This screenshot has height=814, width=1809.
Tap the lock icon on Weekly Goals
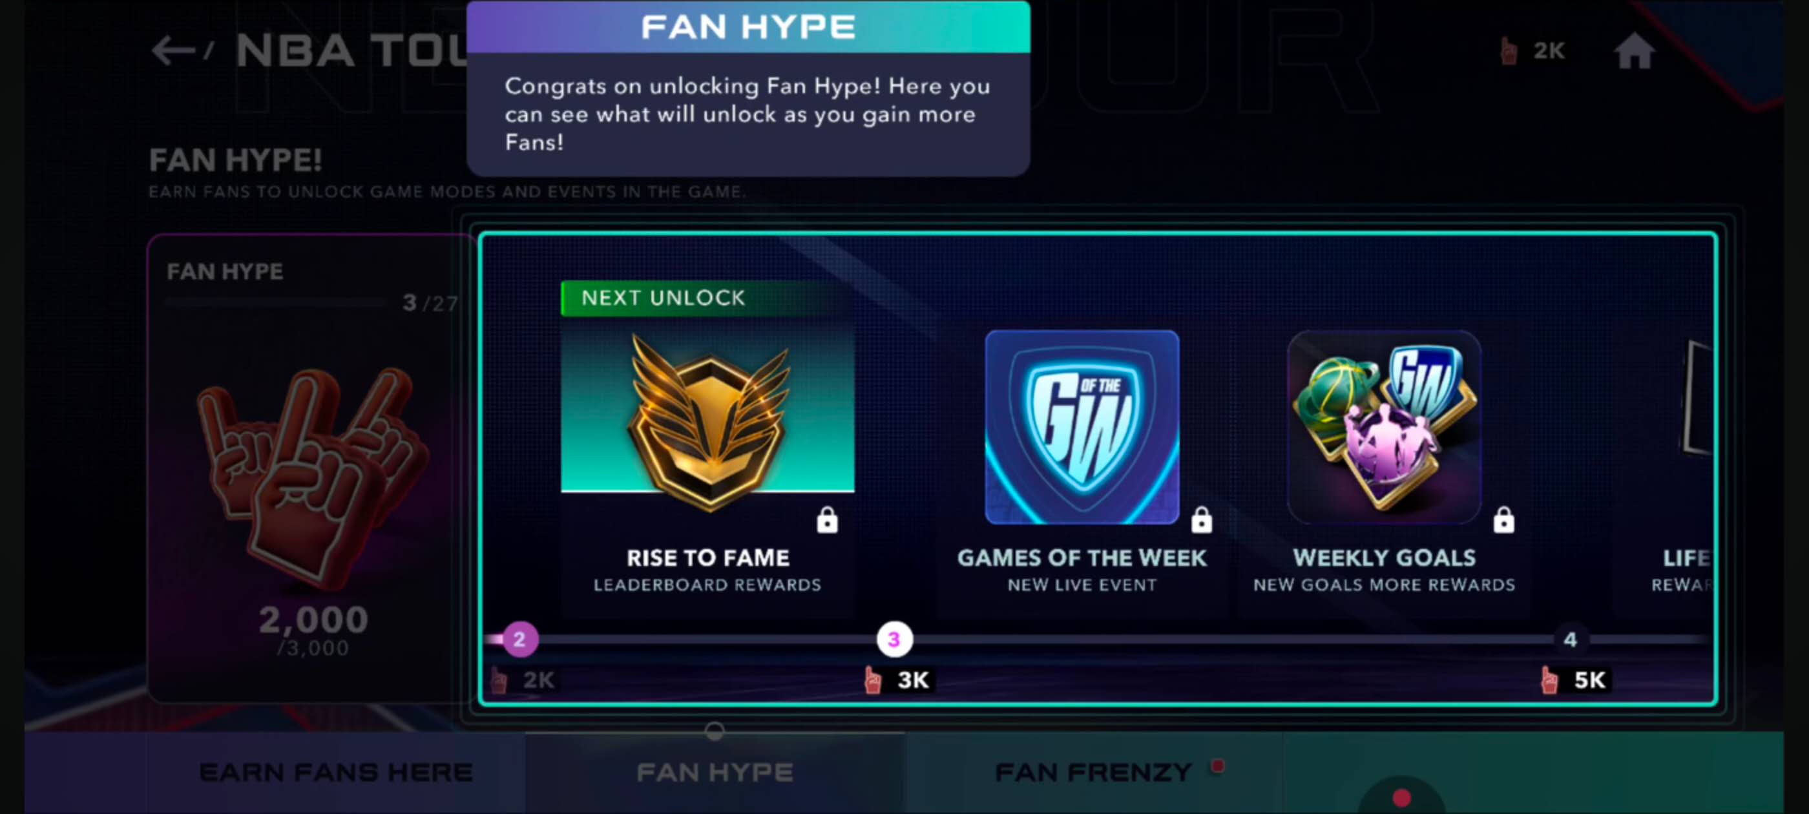pos(1503,521)
